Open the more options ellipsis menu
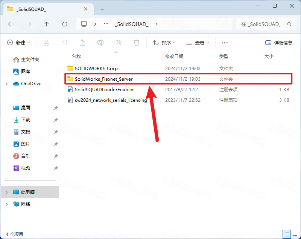Viewport: 301px width, 239px height. tap(225, 43)
